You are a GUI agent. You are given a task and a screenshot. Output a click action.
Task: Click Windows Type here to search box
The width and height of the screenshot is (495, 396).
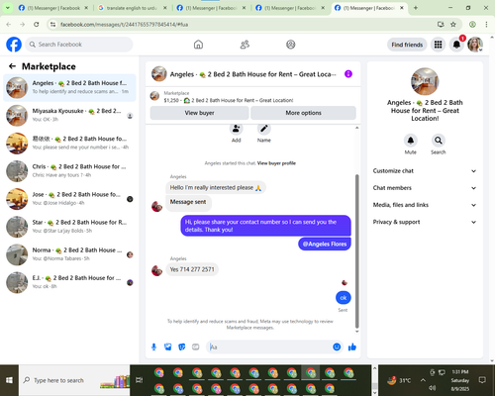pos(74,380)
